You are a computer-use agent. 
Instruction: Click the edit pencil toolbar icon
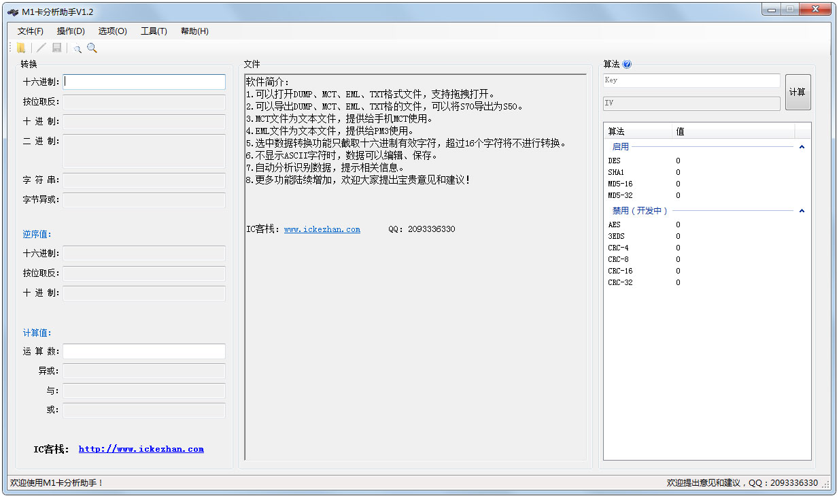[x=41, y=48]
